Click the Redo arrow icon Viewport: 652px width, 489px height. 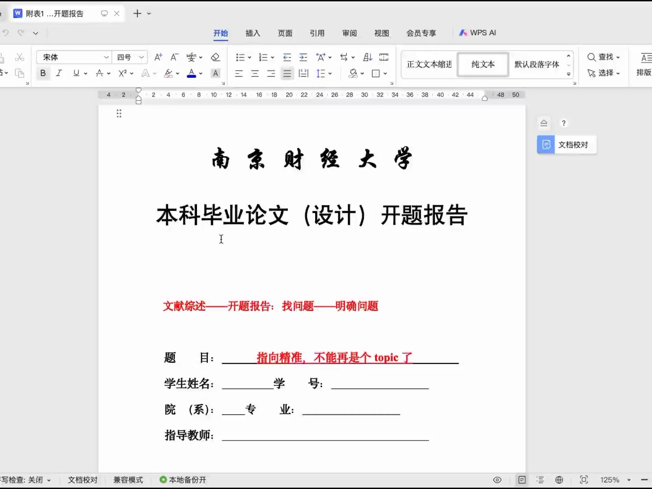[x=21, y=33]
